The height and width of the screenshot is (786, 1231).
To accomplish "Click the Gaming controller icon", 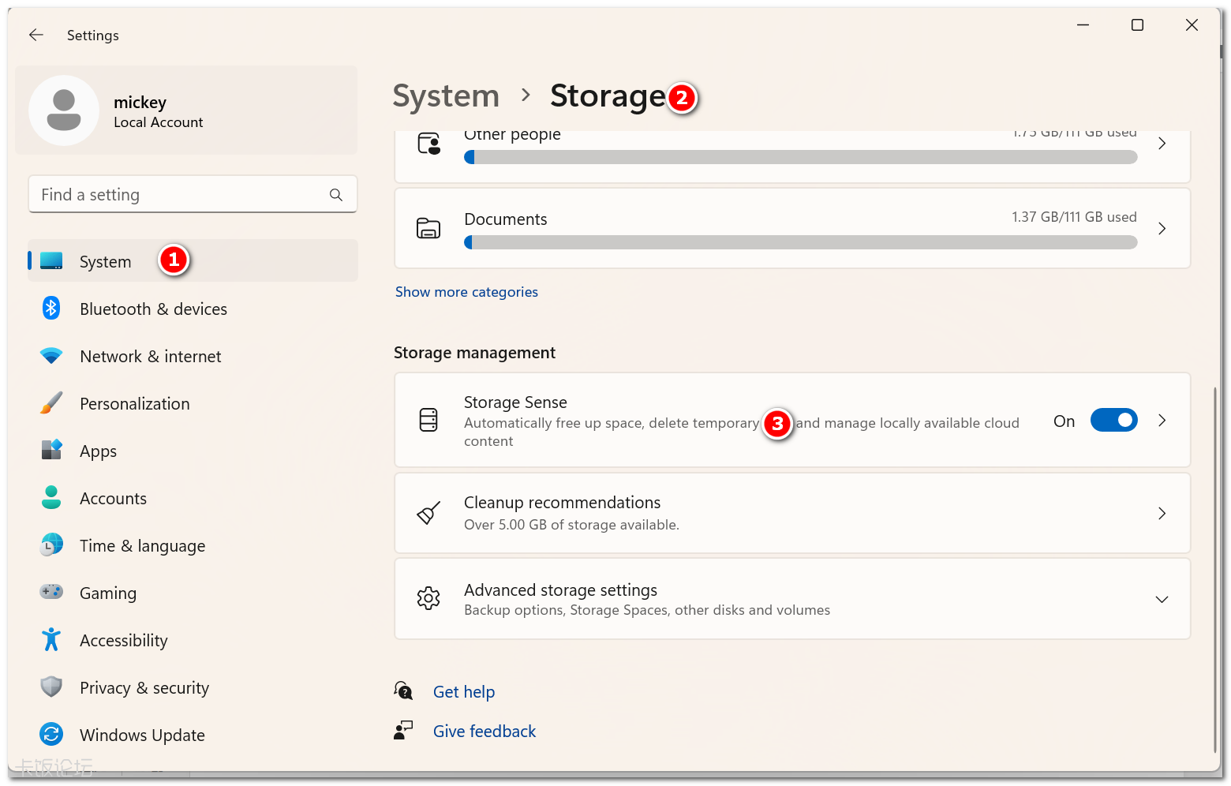I will click(51, 592).
